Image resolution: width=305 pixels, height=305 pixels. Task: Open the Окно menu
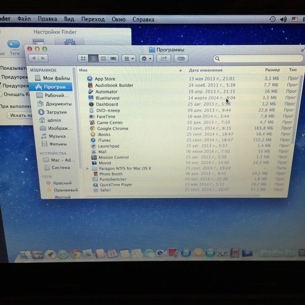118,19
